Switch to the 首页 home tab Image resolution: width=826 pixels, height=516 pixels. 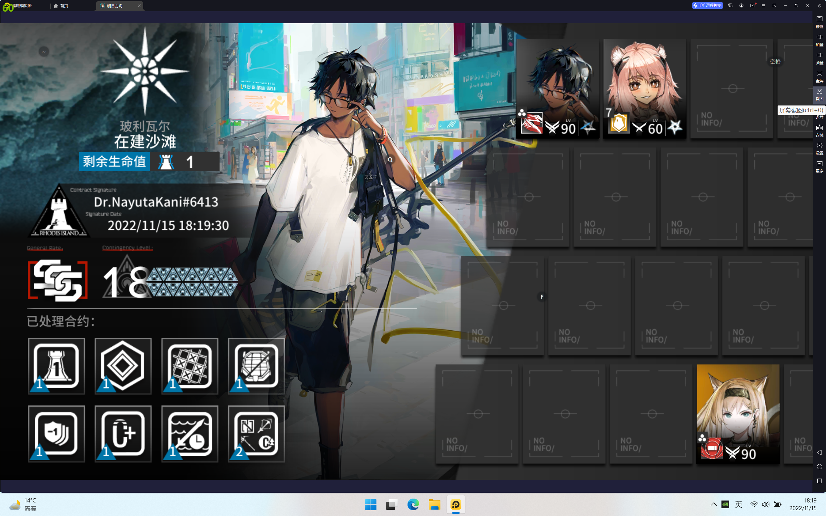point(61,6)
